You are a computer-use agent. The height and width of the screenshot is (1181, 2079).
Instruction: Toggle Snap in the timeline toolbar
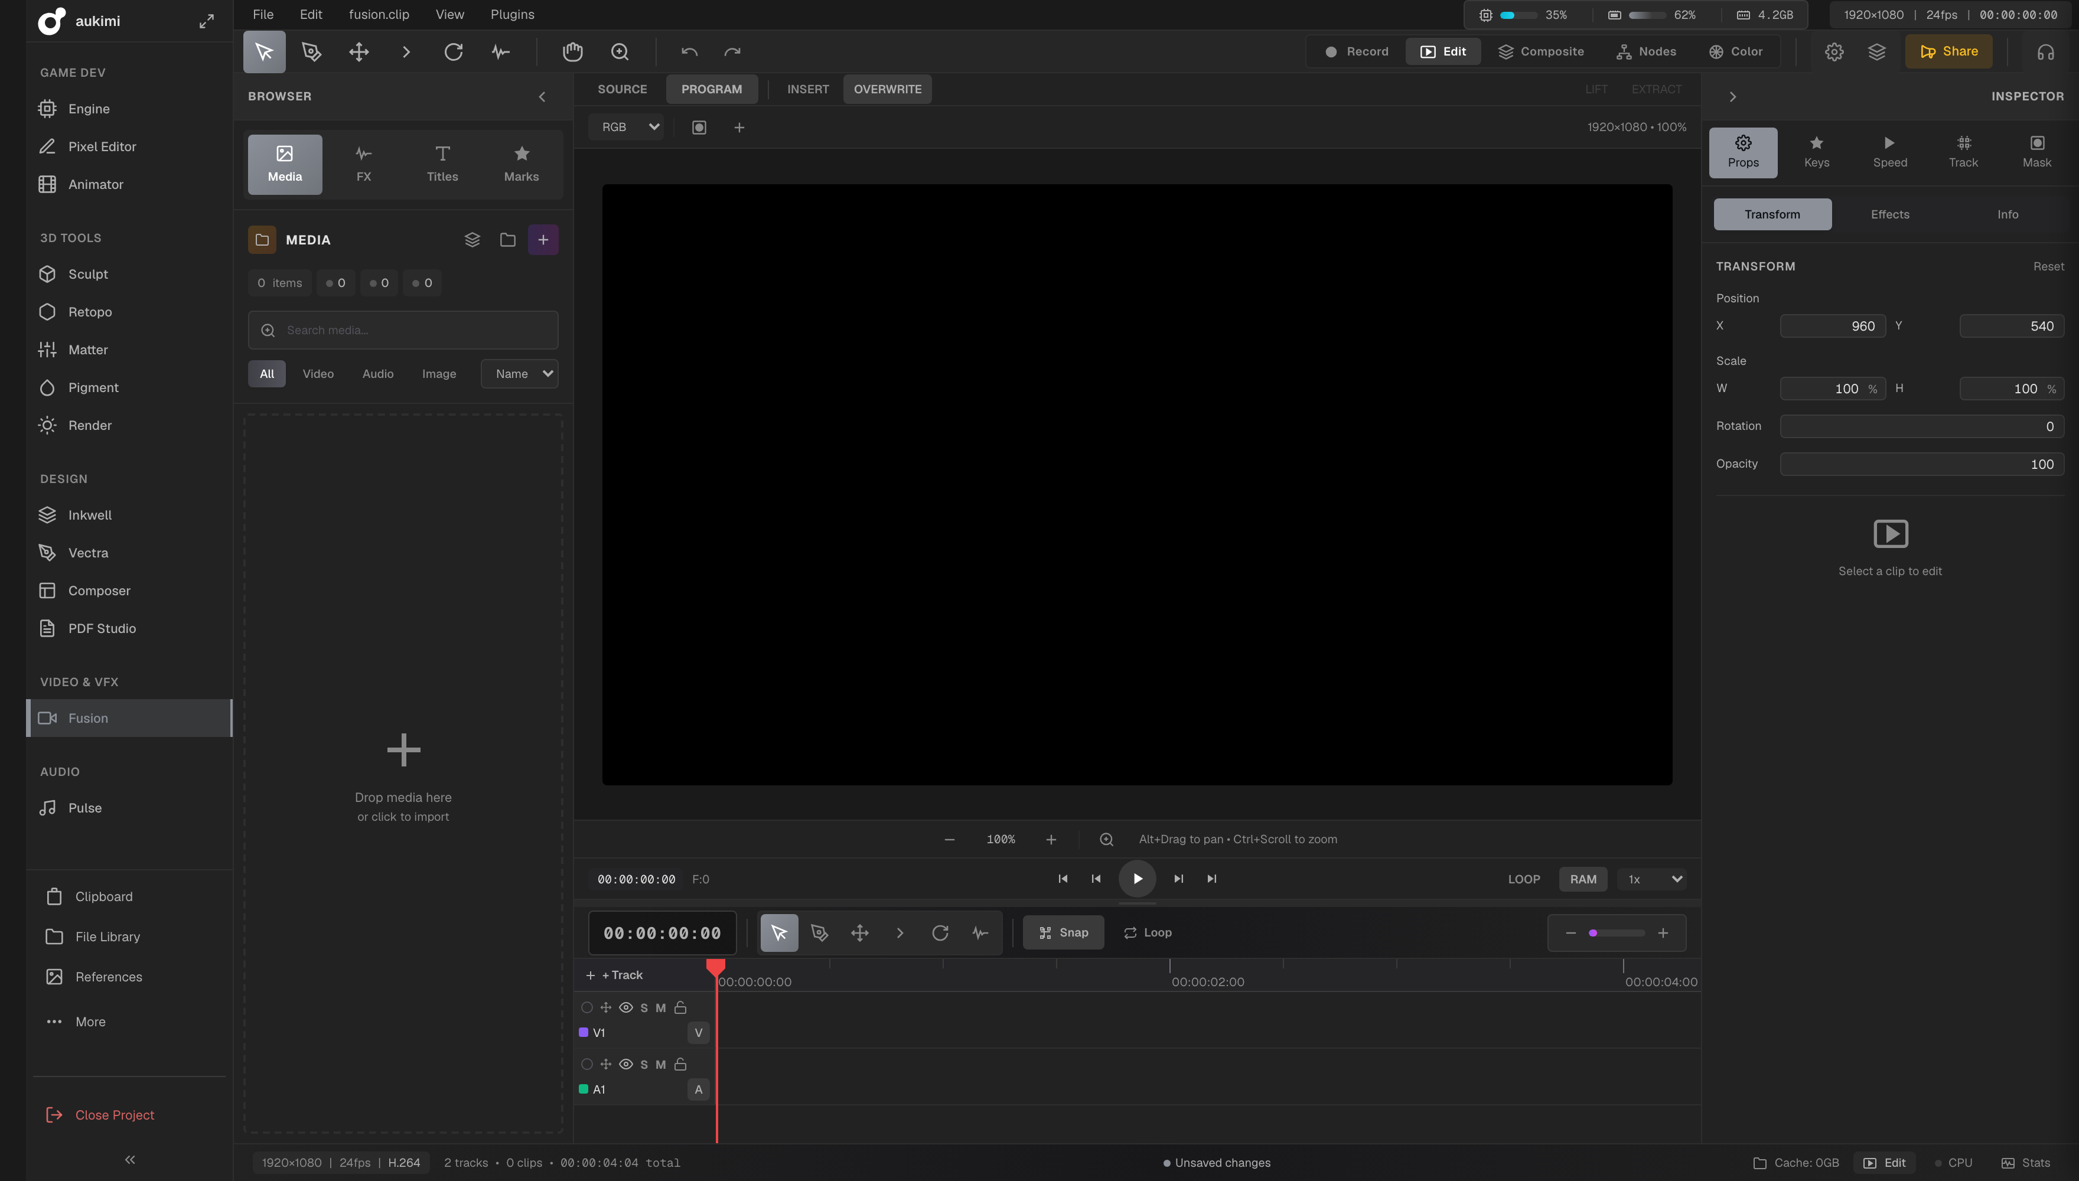tap(1064, 933)
